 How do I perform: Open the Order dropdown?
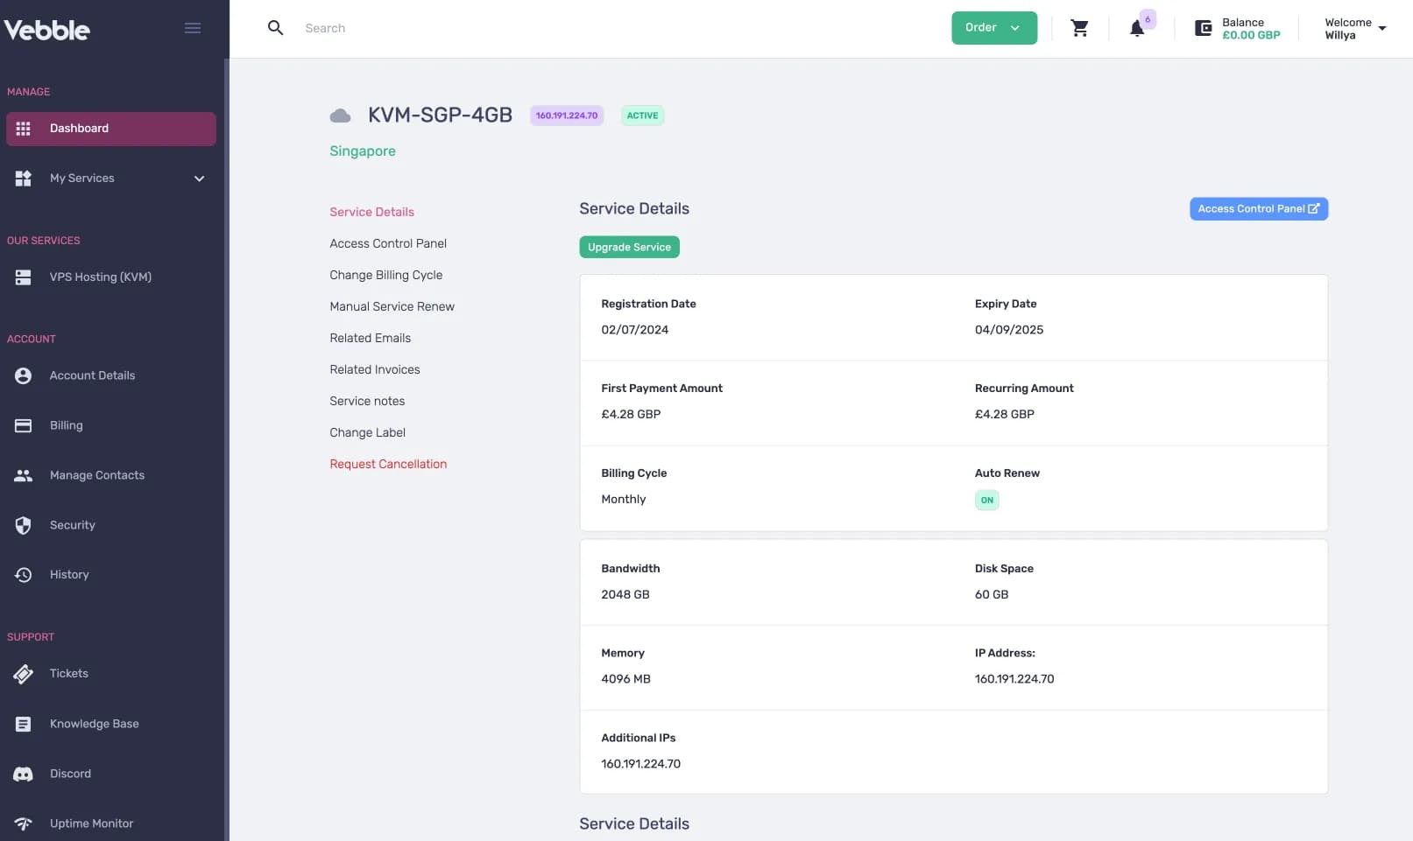993,28
